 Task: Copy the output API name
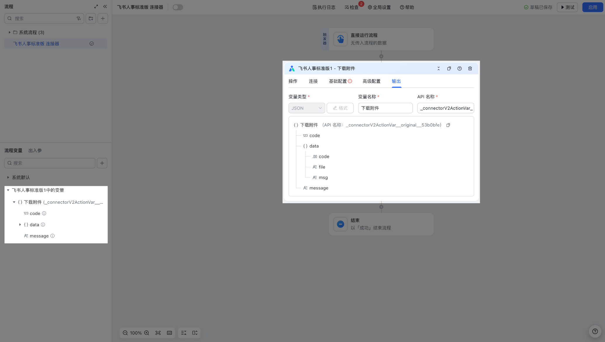(448, 125)
